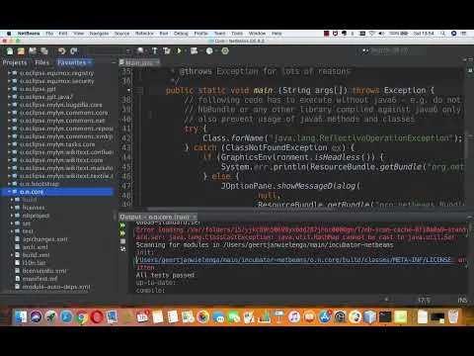This screenshot has width=474, height=356.
Task: Expand the src folder in tree
Action: click(x=12, y=223)
